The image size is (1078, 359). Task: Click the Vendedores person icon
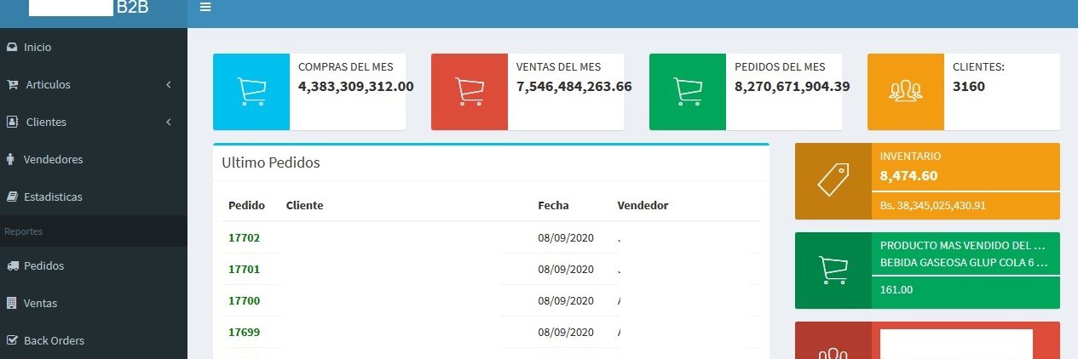pos(10,159)
